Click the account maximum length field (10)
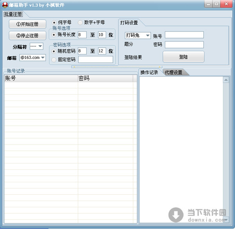 (102, 35)
